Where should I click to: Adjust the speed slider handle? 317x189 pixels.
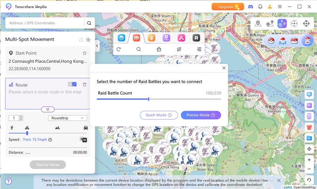tap(27, 133)
